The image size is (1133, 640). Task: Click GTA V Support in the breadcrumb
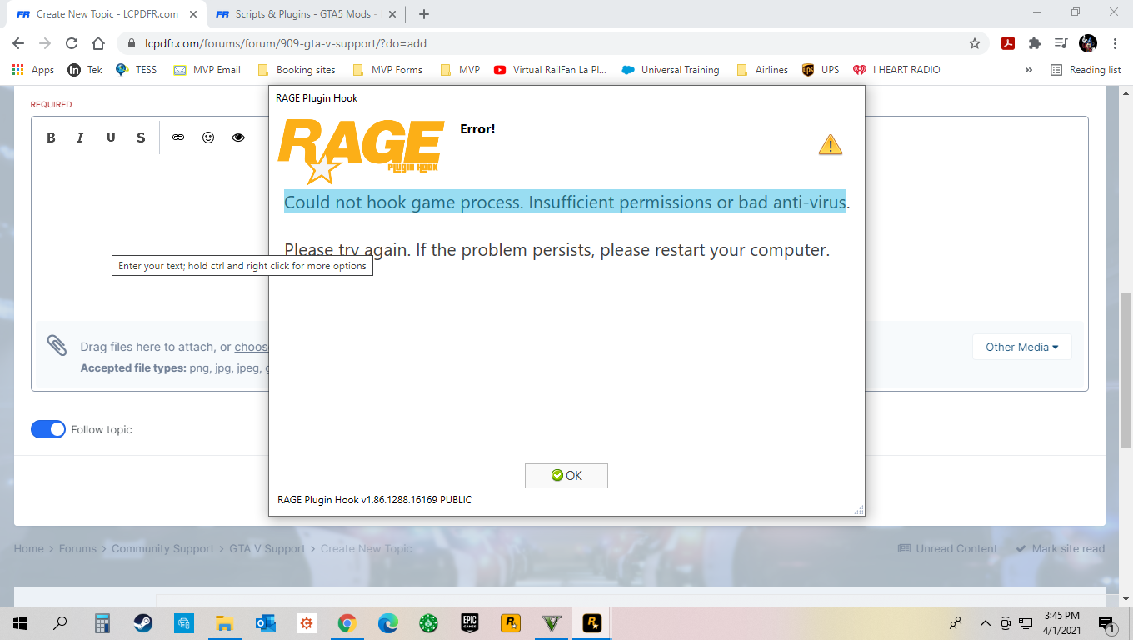[x=267, y=548]
